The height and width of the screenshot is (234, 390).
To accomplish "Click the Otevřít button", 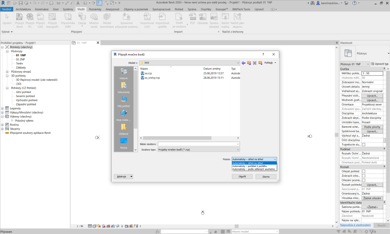I will 242,177.
